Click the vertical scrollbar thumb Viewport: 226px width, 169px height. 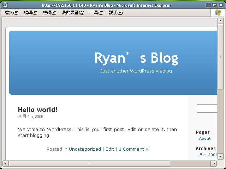coord(220,57)
